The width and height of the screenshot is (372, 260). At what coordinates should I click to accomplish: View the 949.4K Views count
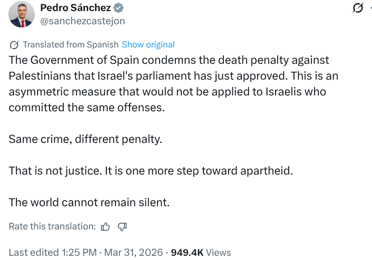201,253
